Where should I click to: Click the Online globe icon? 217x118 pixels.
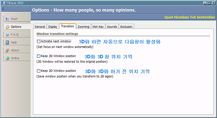(7, 58)
